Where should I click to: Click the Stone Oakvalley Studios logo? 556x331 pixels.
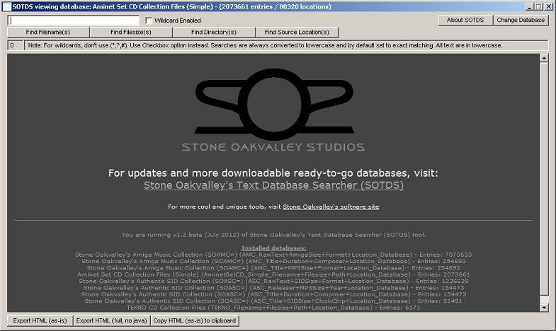pos(273,113)
